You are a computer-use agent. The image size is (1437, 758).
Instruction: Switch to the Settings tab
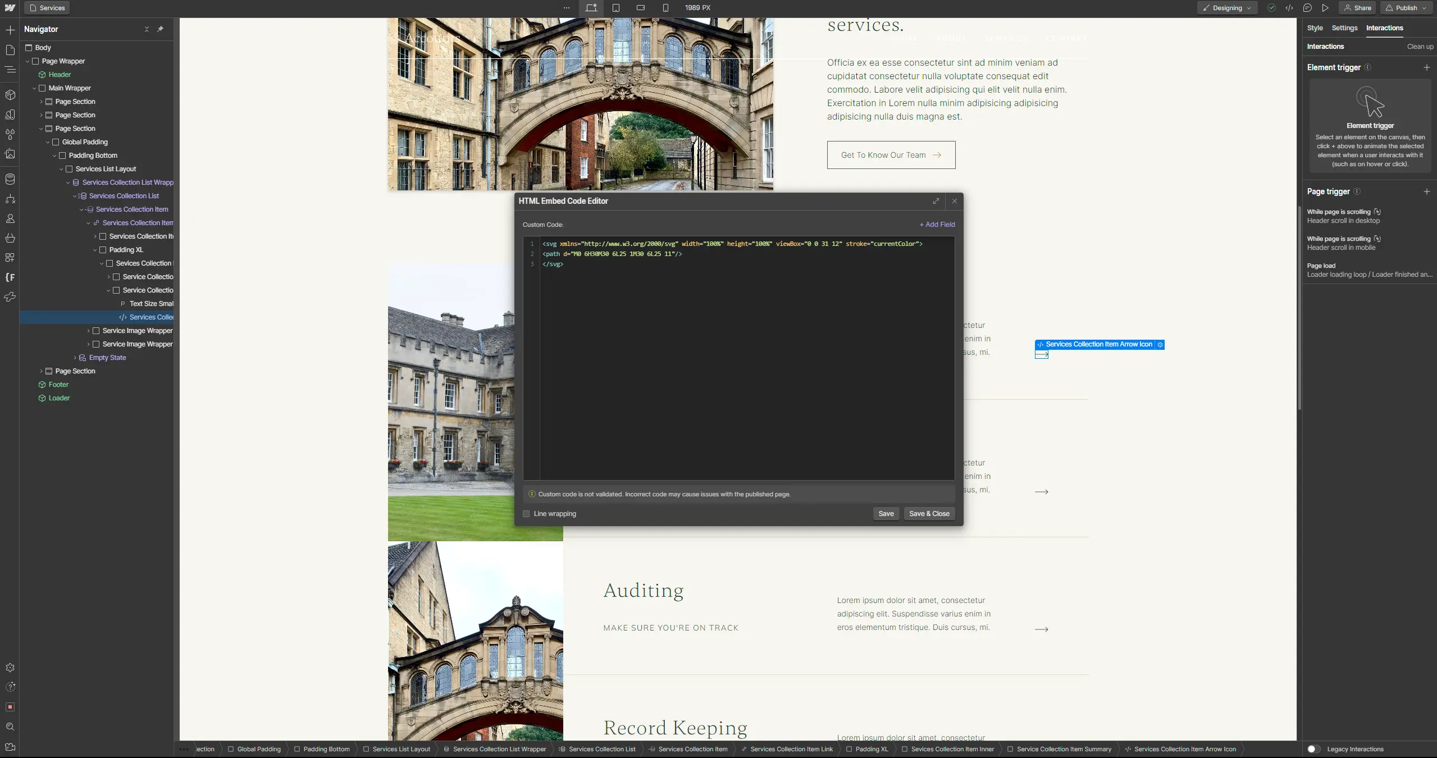pyautogui.click(x=1344, y=28)
